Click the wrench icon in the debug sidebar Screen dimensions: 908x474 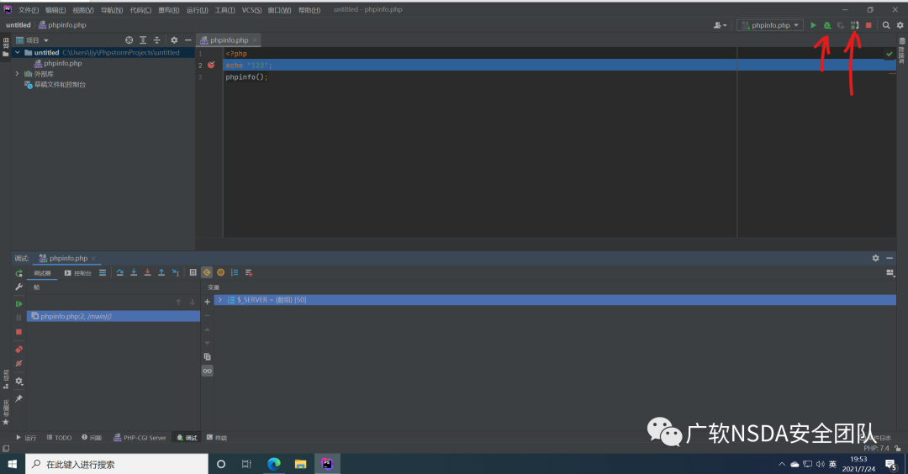tap(19, 287)
